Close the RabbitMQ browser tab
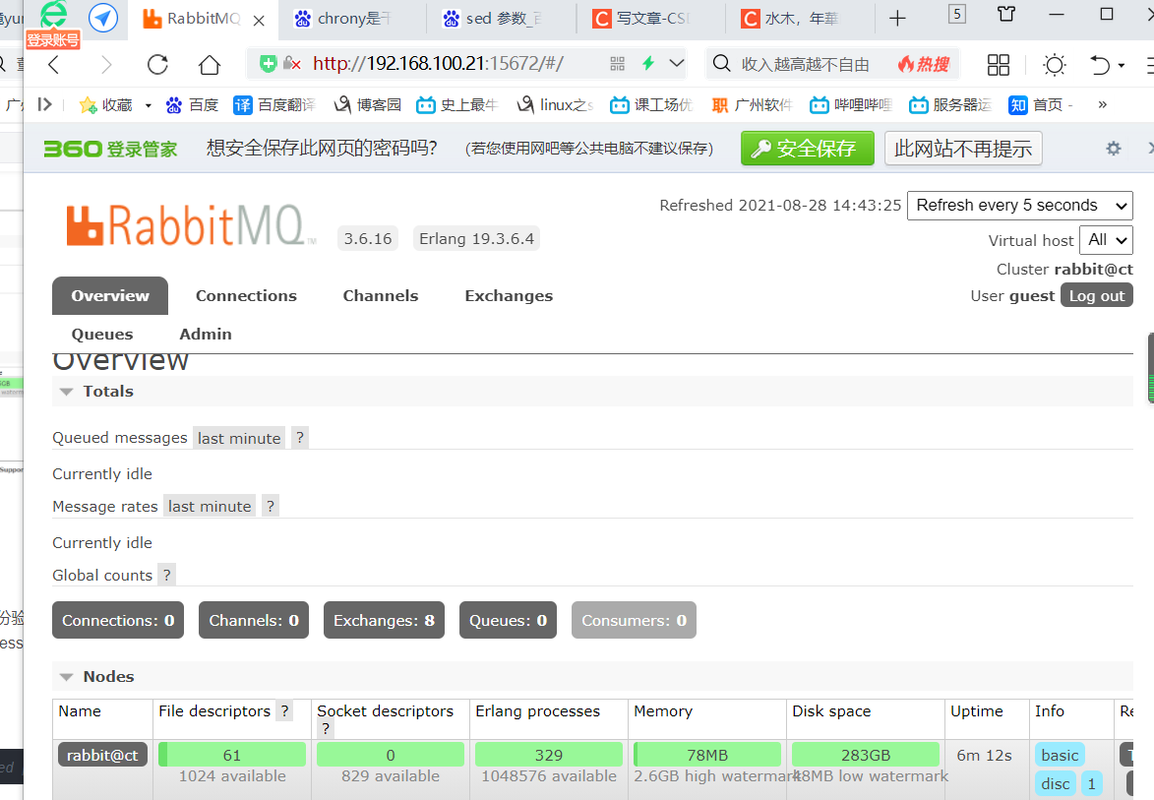The height and width of the screenshot is (800, 1154). (259, 21)
